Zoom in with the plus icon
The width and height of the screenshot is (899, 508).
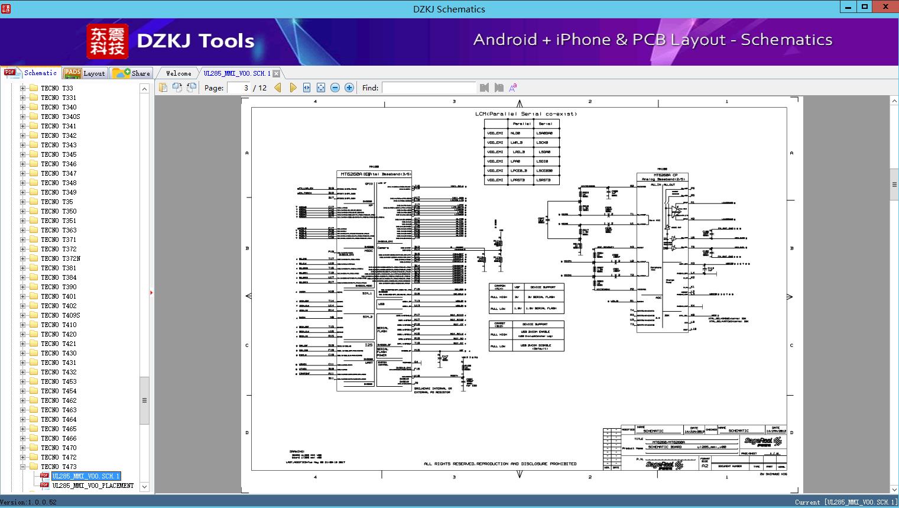coord(349,88)
